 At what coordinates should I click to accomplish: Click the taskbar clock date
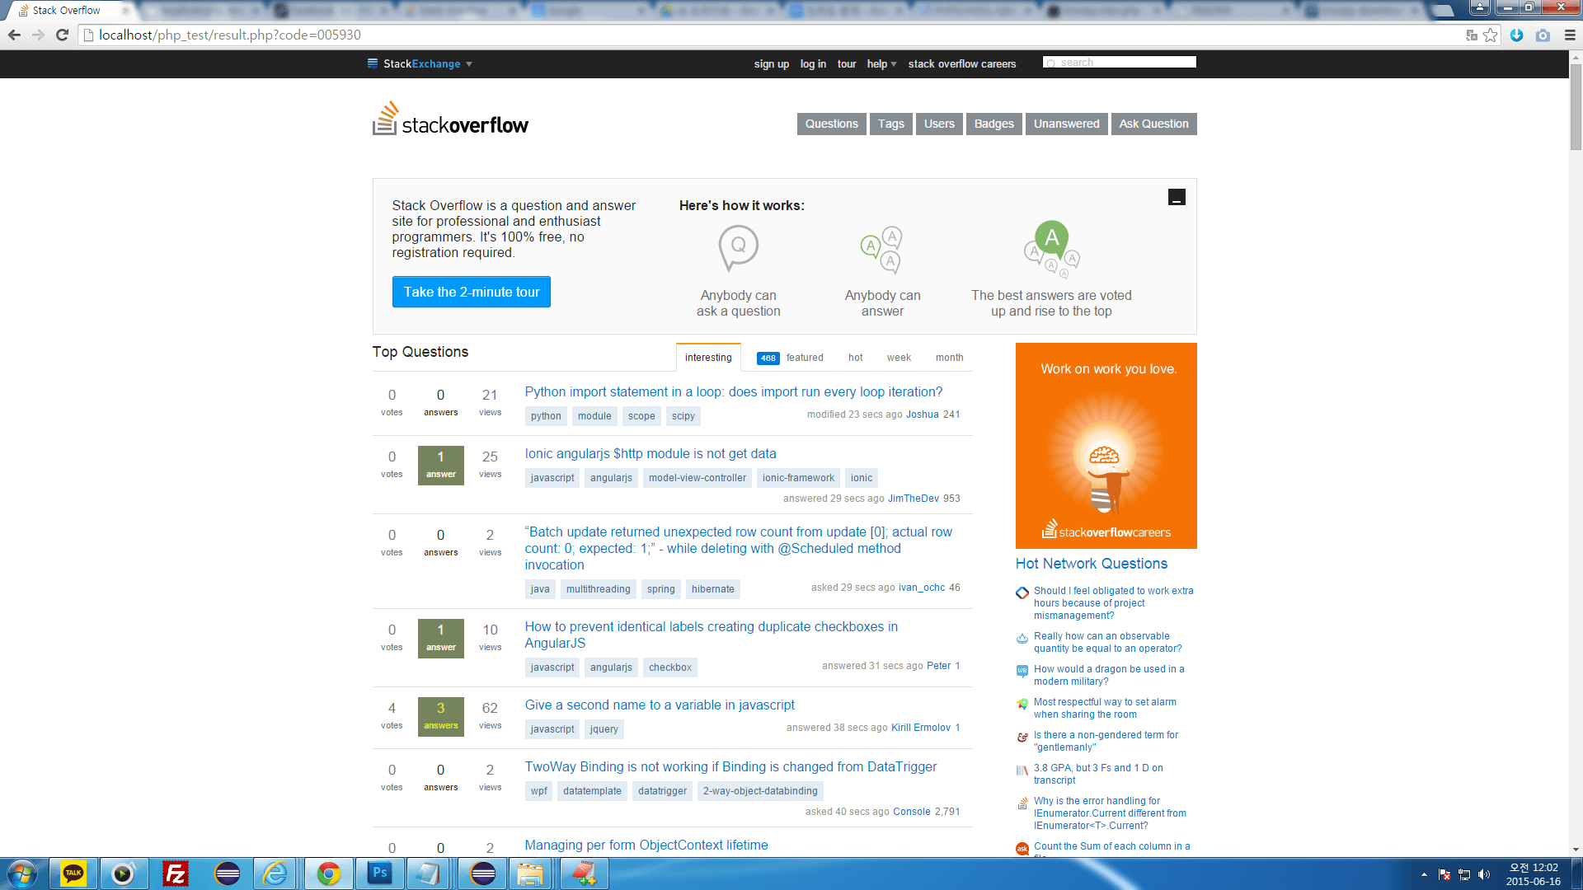1533,874
